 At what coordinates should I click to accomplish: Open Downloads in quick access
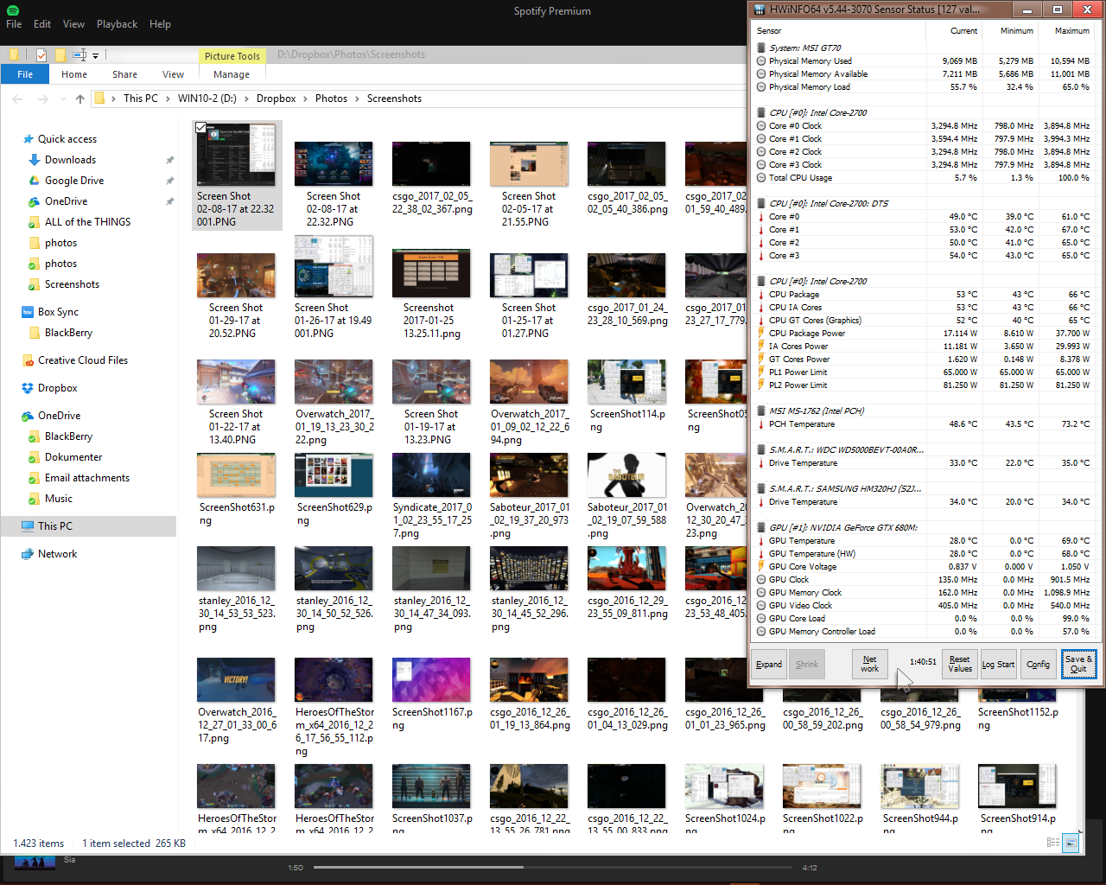70,160
